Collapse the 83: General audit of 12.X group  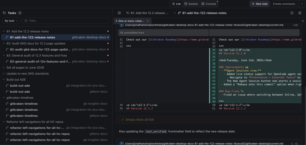[4, 55]
